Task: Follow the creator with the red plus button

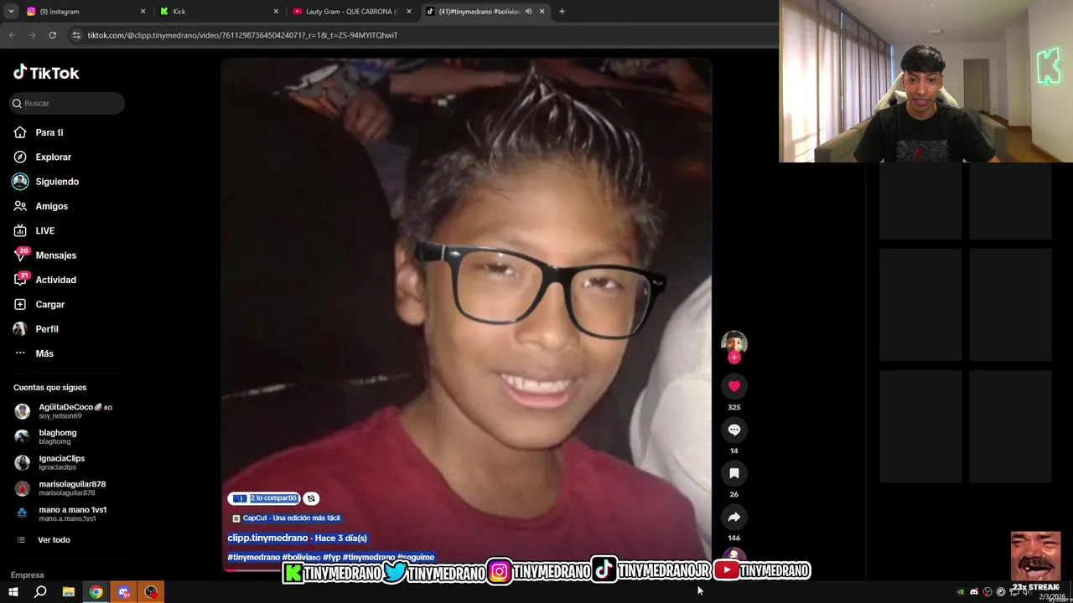Action: tap(734, 358)
